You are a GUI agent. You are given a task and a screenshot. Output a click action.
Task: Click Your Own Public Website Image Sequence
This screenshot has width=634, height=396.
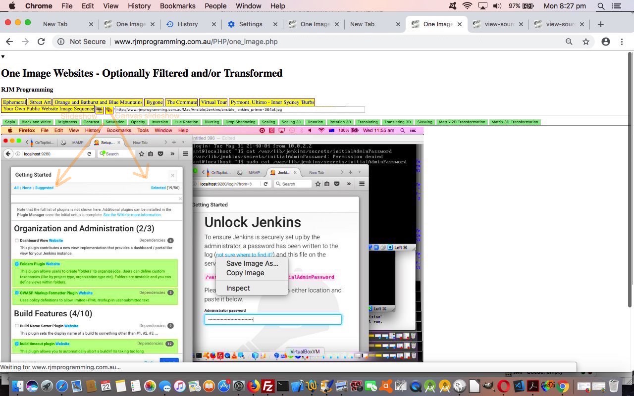tap(49, 109)
